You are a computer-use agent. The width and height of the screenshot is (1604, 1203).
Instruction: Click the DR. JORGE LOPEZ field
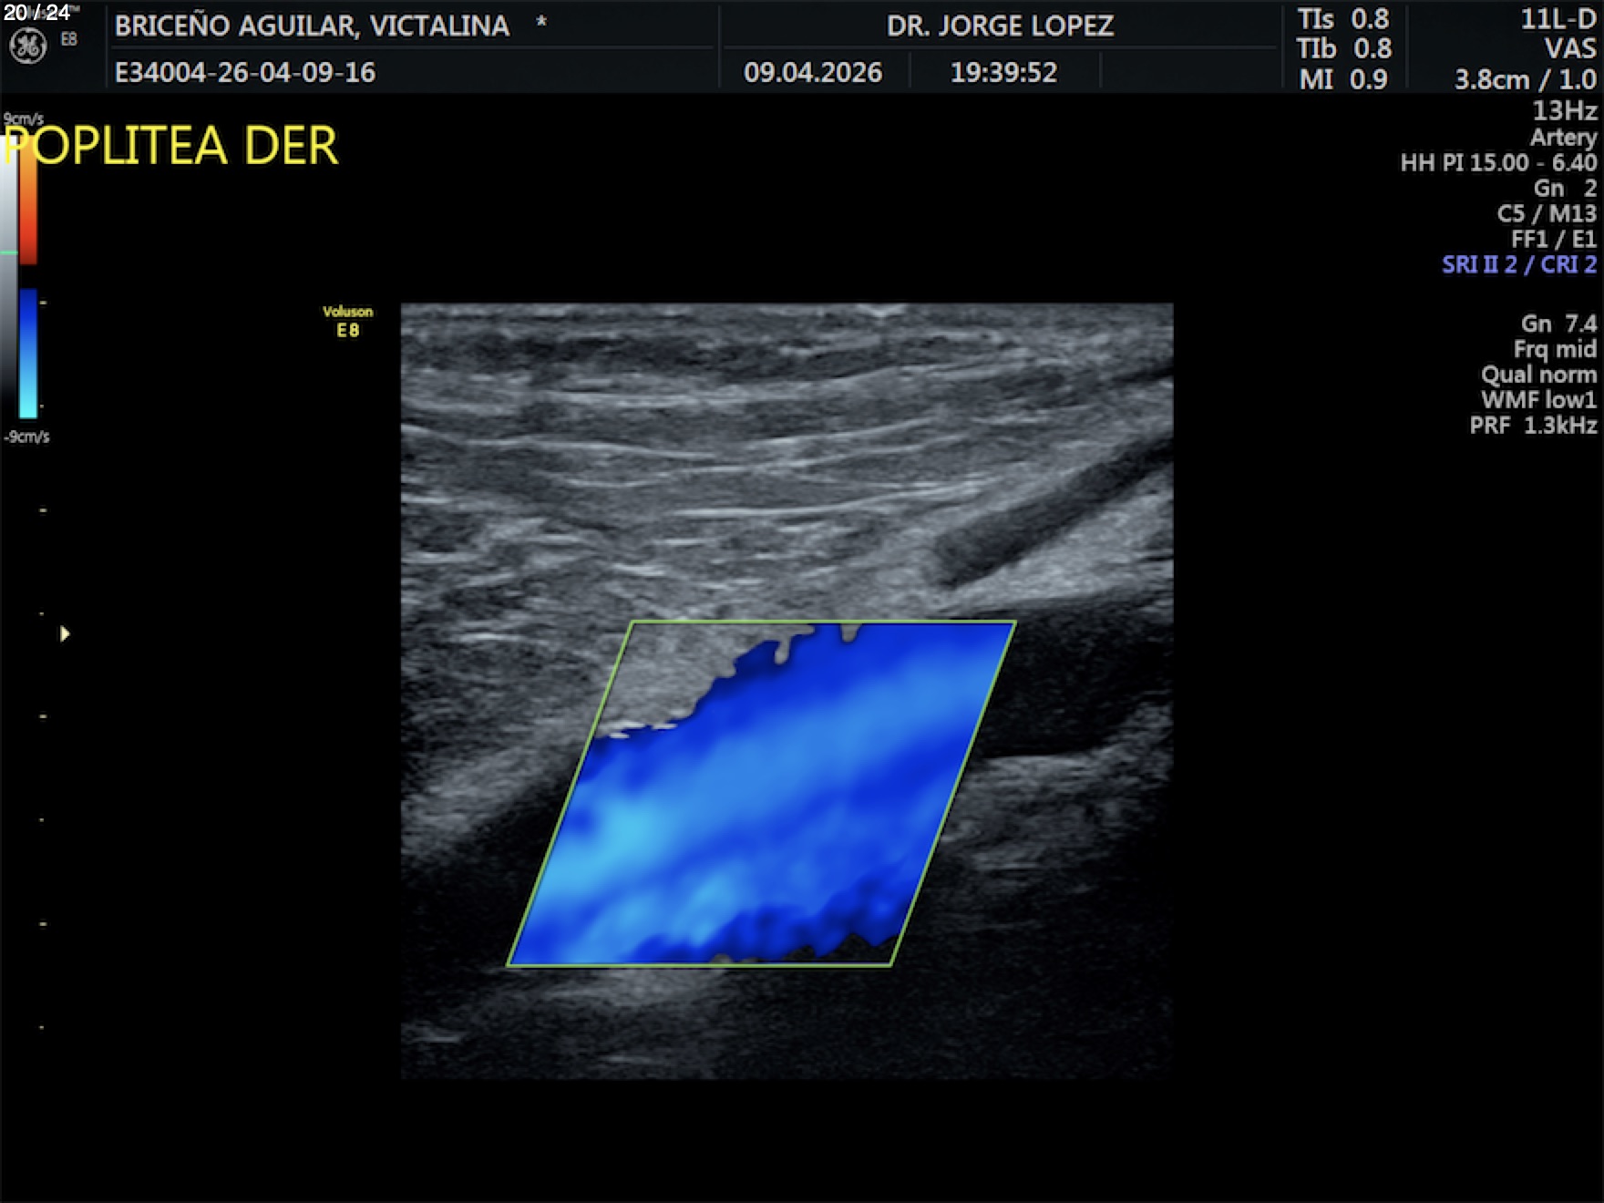coord(1000,26)
